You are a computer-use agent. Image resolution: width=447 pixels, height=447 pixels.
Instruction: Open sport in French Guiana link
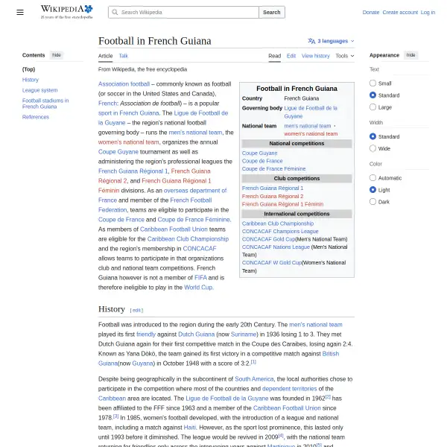[129, 113]
